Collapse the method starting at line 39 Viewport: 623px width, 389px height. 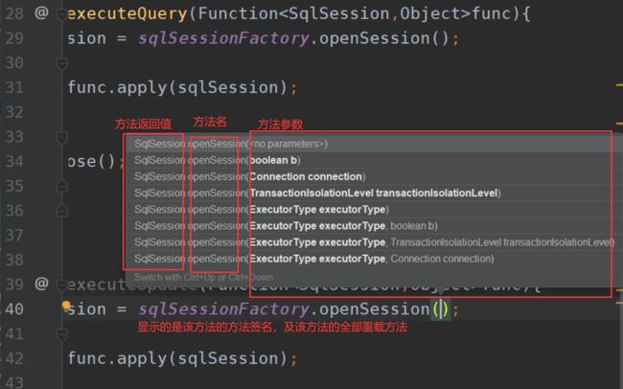(x=62, y=284)
